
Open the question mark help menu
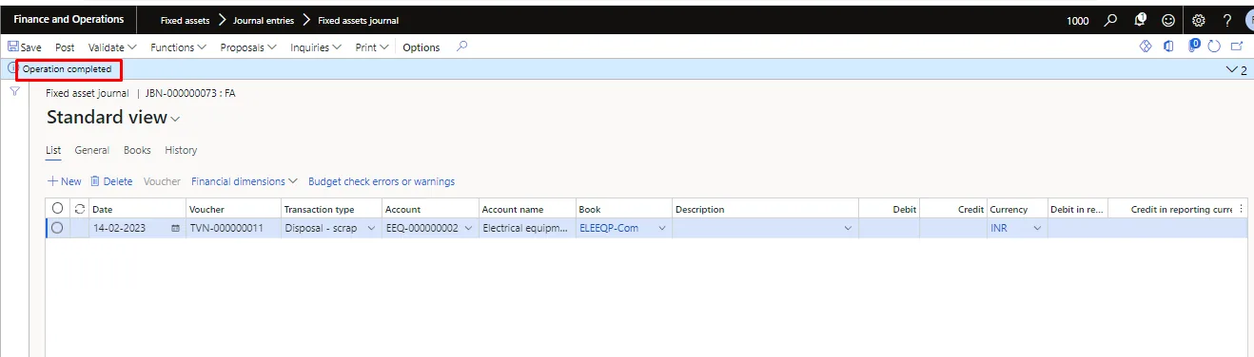(x=1227, y=20)
